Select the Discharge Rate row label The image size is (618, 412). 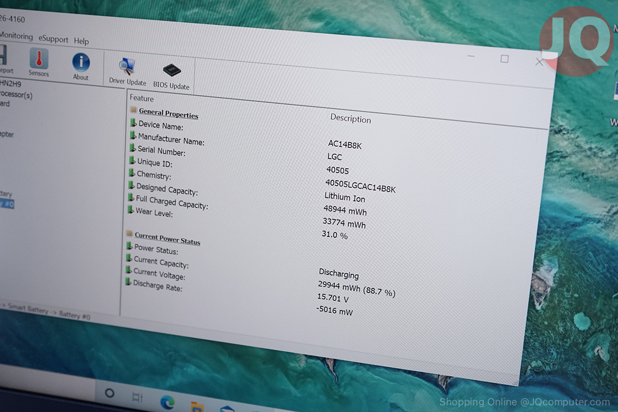coord(158,286)
